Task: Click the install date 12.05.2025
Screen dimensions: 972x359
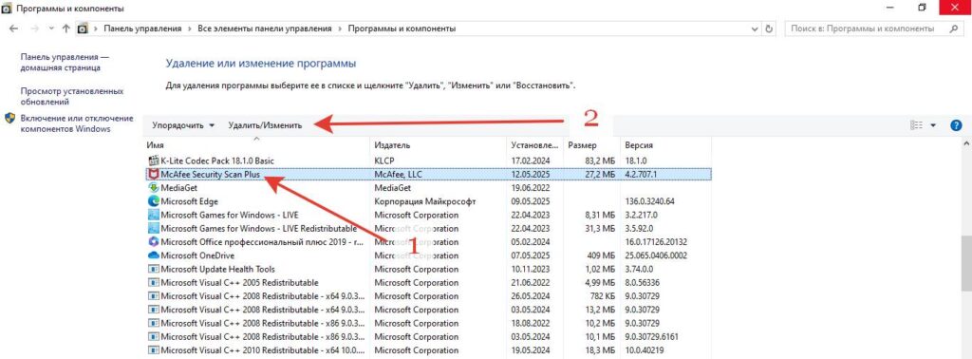Action: pos(531,174)
